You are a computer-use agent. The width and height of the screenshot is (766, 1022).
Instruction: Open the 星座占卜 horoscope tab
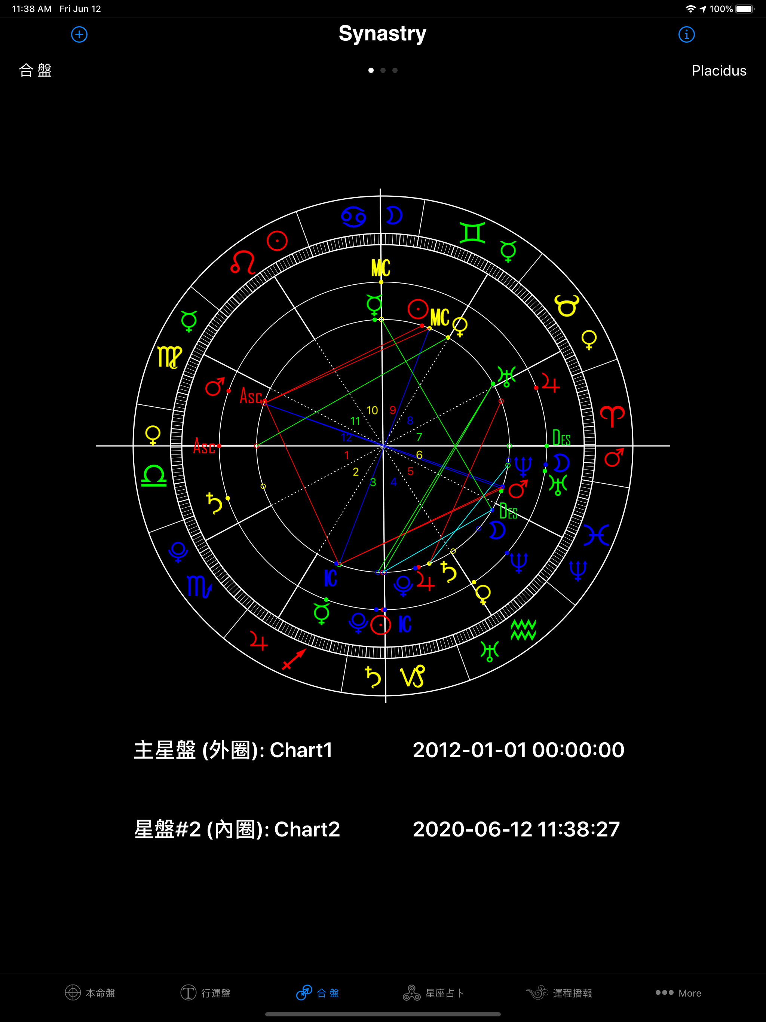click(x=433, y=992)
